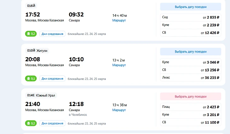The height and width of the screenshot is (134, 230).
Task: Select СВ class priced from 12 426 ₽
Action: coord(190,33)
